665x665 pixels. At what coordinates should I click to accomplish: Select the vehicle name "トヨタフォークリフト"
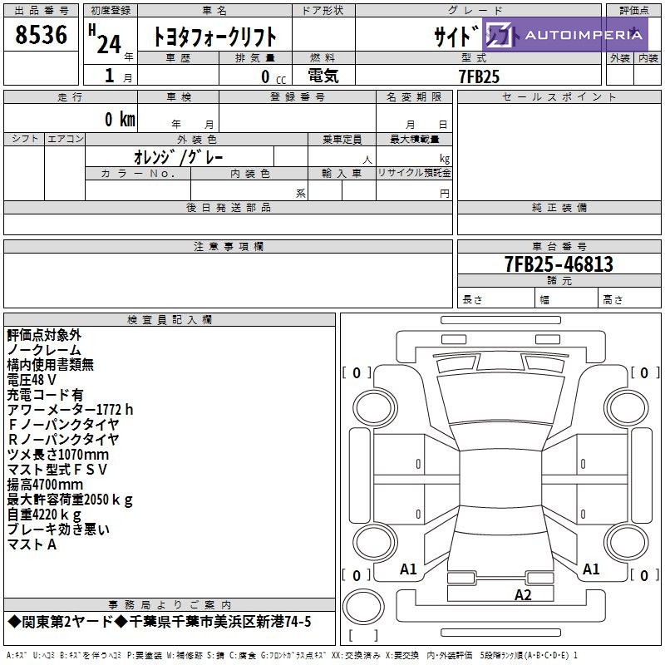tap(214, 37)
